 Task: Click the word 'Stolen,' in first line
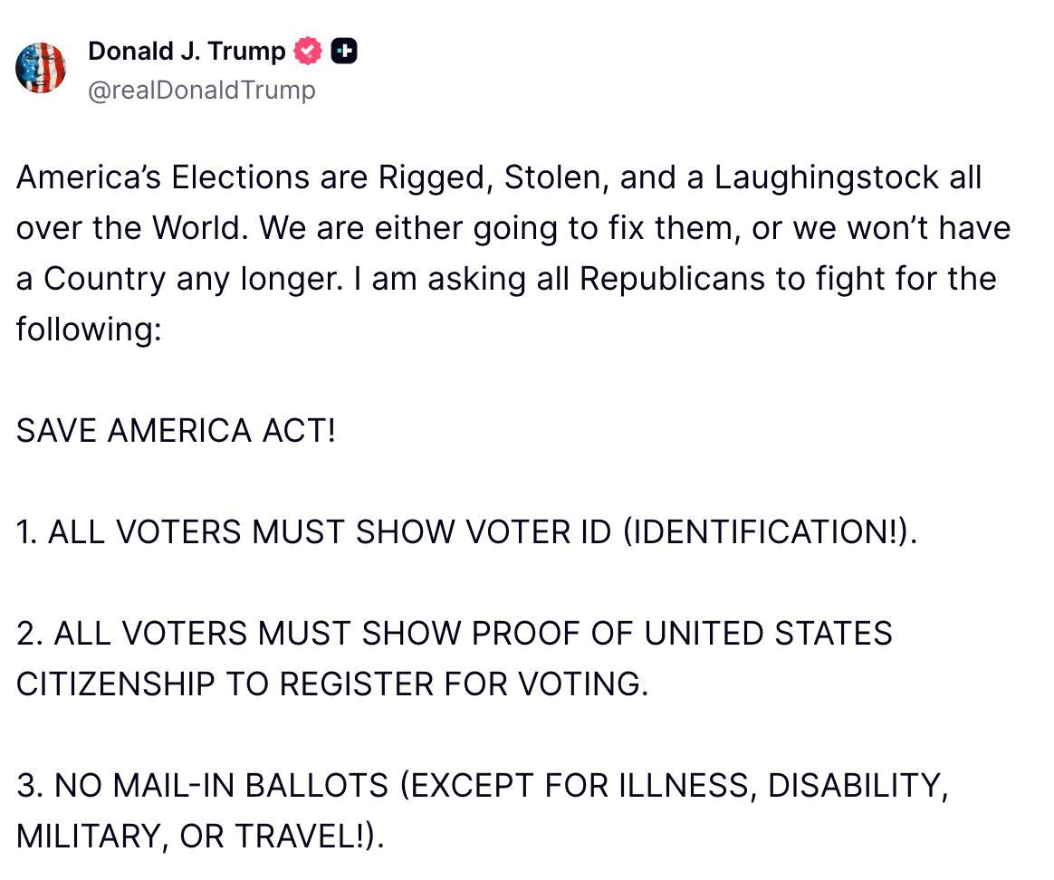click(555, 177)
